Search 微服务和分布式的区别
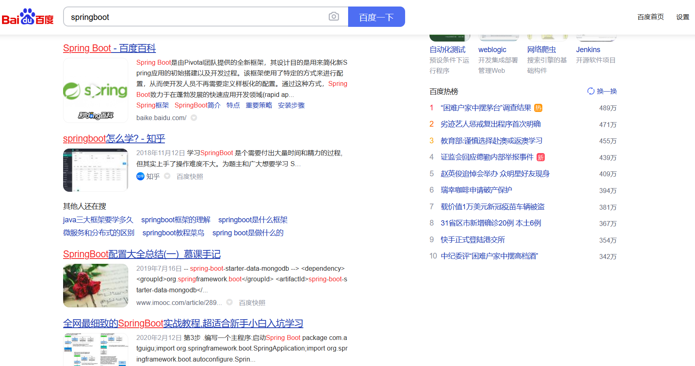Image resolution: width=695 pixels, height=366 pixels. (x=99, y=233)
